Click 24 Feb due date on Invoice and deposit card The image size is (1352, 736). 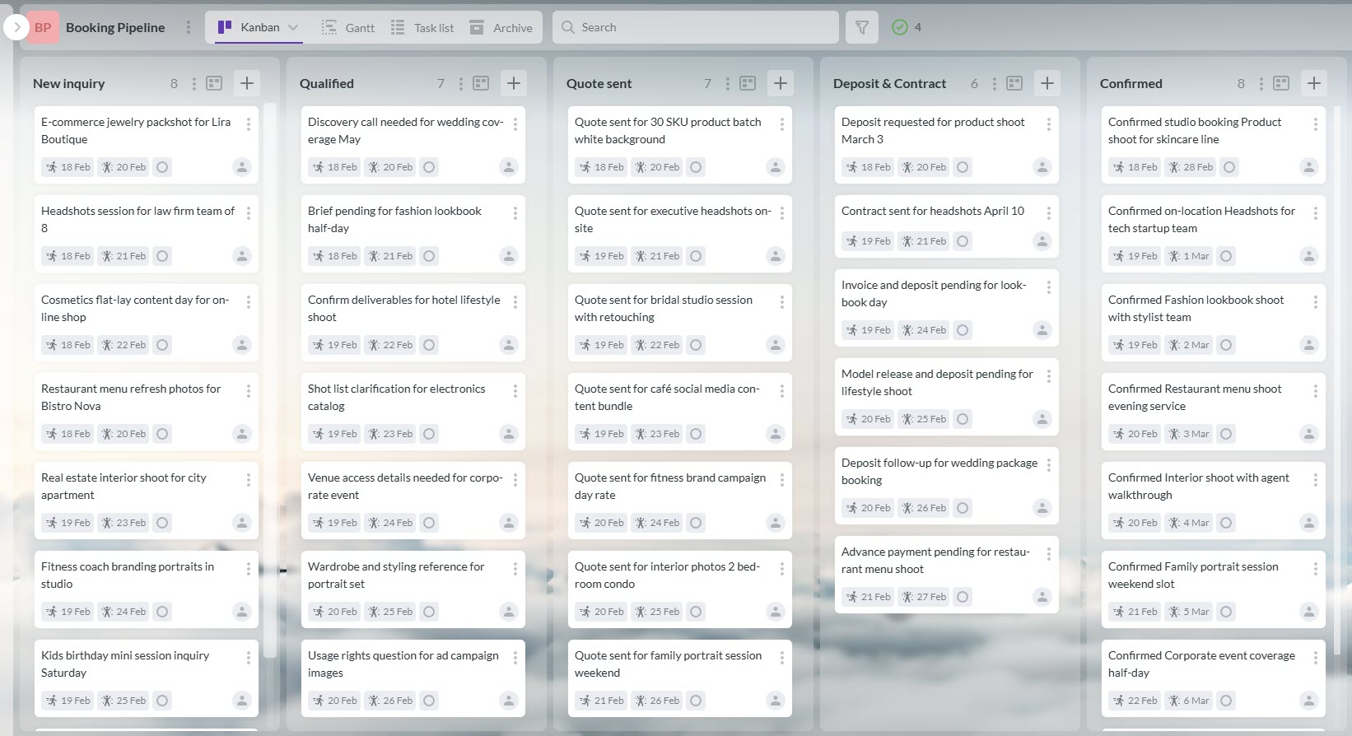coord(923,330)
